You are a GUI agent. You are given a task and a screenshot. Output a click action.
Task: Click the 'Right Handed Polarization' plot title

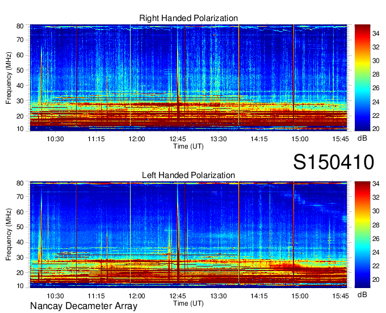188,18
